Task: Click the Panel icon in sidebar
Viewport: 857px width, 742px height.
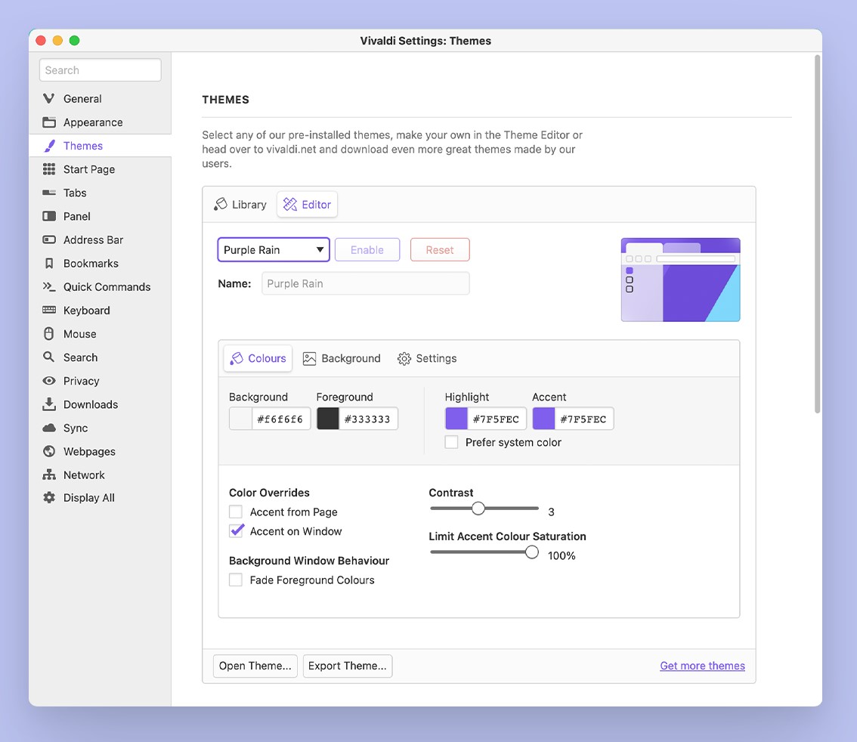Action: [48, 216]
